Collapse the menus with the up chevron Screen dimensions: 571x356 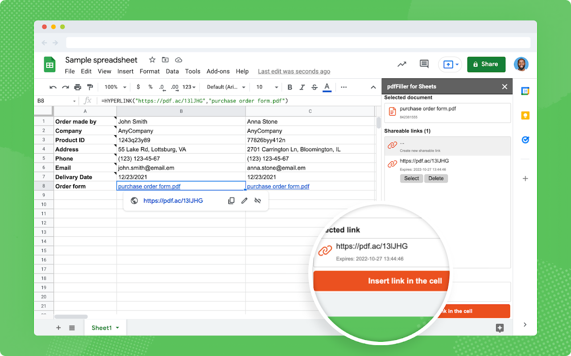click(x=373, y=87)
